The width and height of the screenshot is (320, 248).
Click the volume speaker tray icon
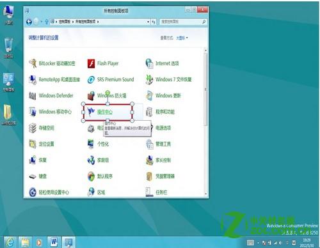(x=281, y=243)
